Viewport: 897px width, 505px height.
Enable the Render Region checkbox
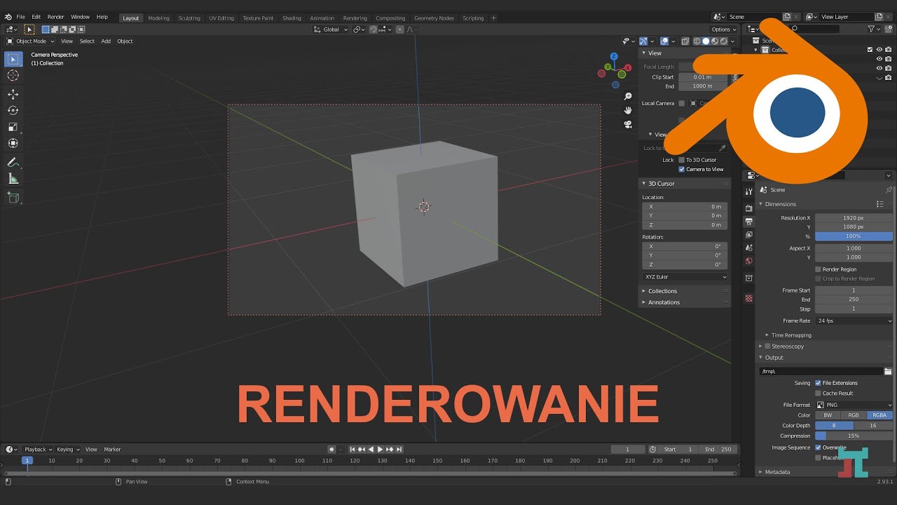818,269
